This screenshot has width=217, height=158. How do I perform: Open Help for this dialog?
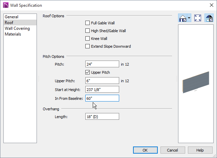tap(200, 150)
